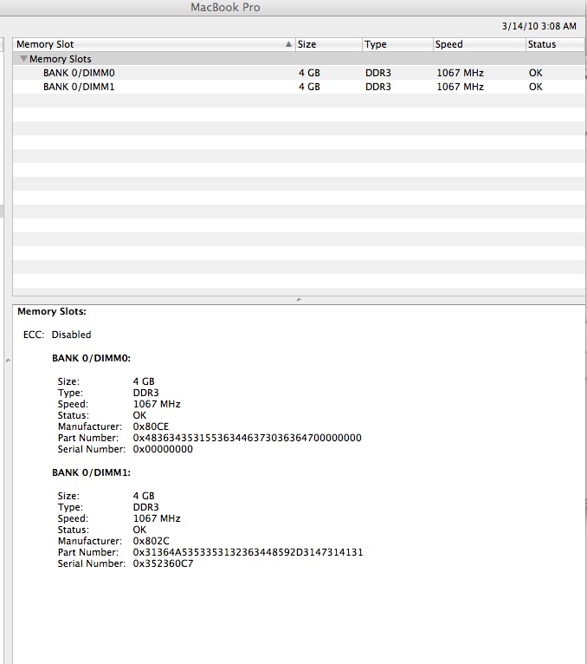Image resolution: width=587 pixels, height=664 pixels.
Task: Select the BANK 0/DIMM1 row
Action: pos(299,87)
